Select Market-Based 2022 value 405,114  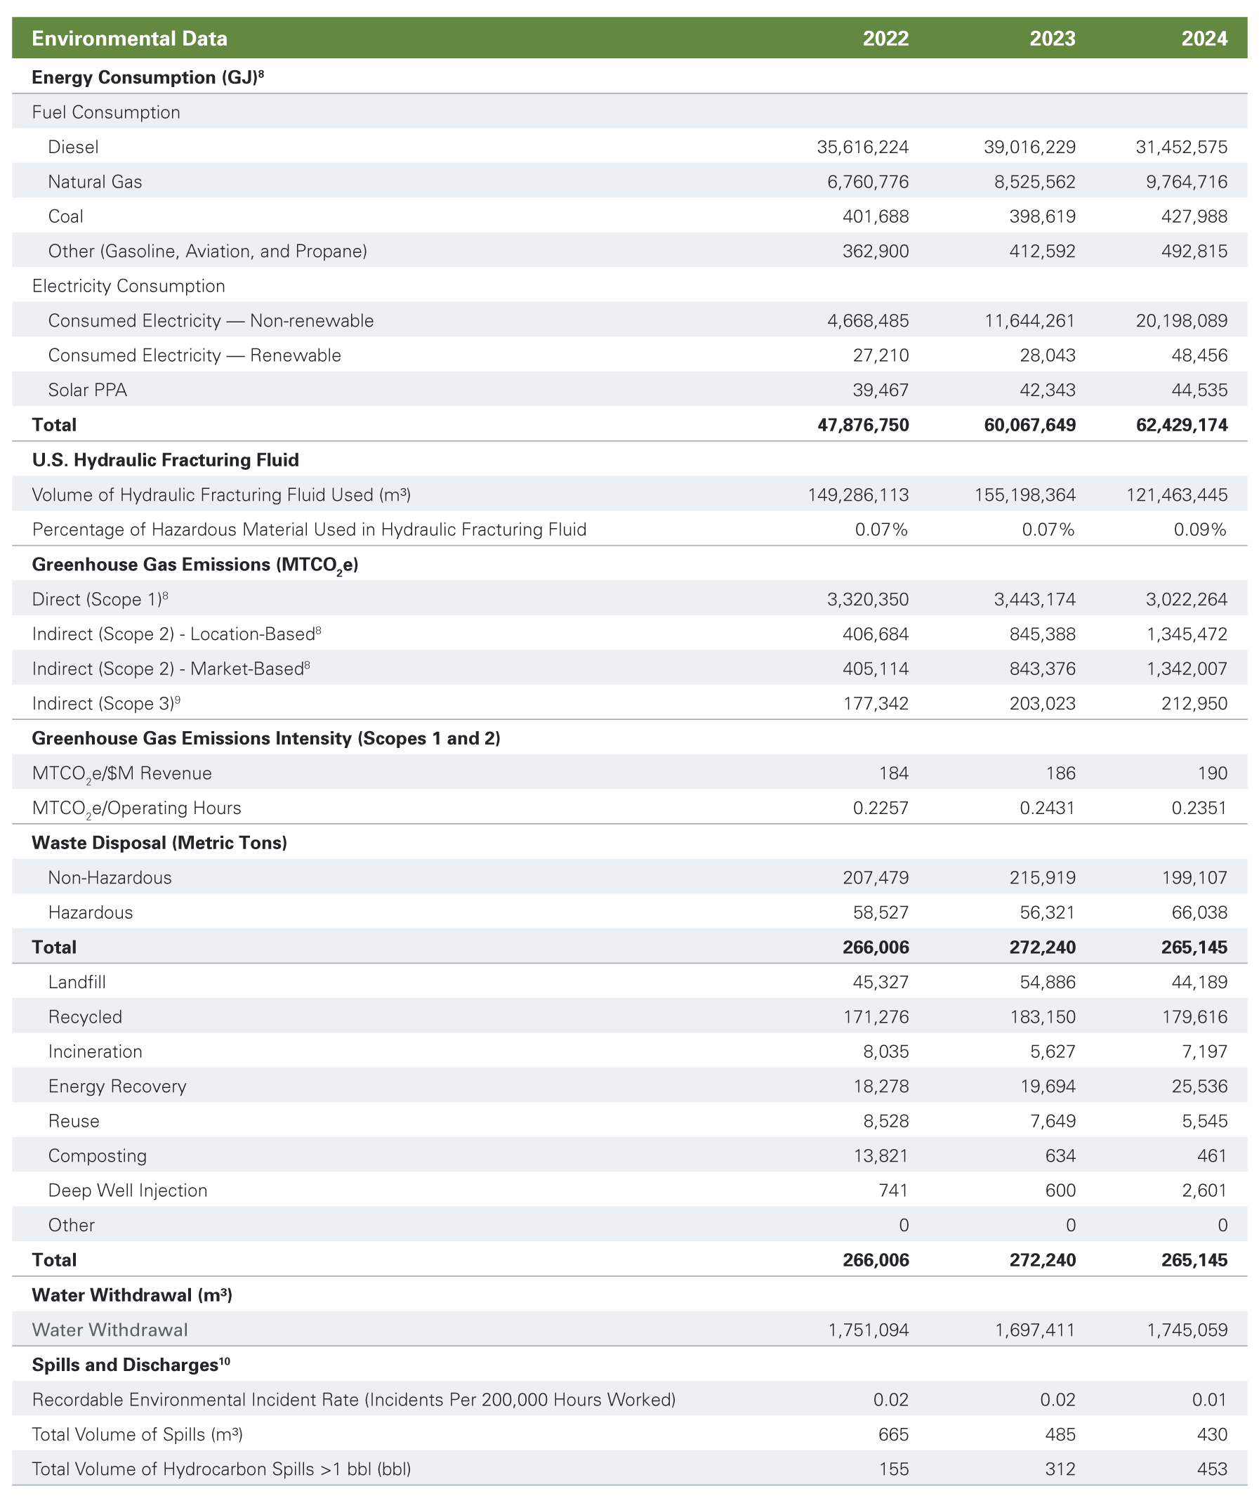click(876, 669)
